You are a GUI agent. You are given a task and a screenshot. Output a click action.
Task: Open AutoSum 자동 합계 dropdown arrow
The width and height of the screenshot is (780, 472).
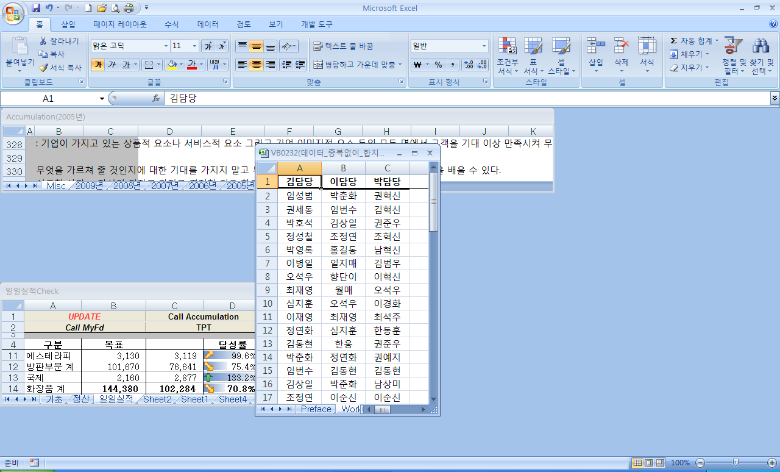pyautogui.click(x=717, y=41)
